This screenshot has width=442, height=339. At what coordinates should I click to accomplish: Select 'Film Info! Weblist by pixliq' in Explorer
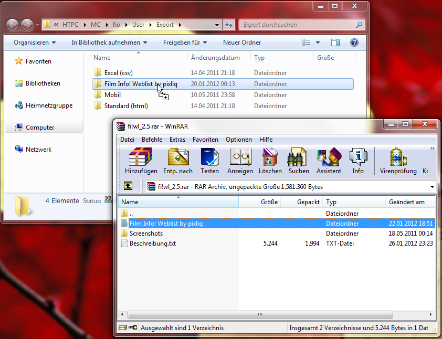[223, 84]
